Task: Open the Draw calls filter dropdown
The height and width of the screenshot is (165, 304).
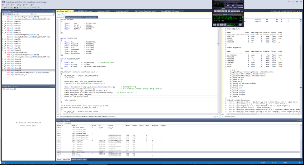Action: tap(21, 14)
